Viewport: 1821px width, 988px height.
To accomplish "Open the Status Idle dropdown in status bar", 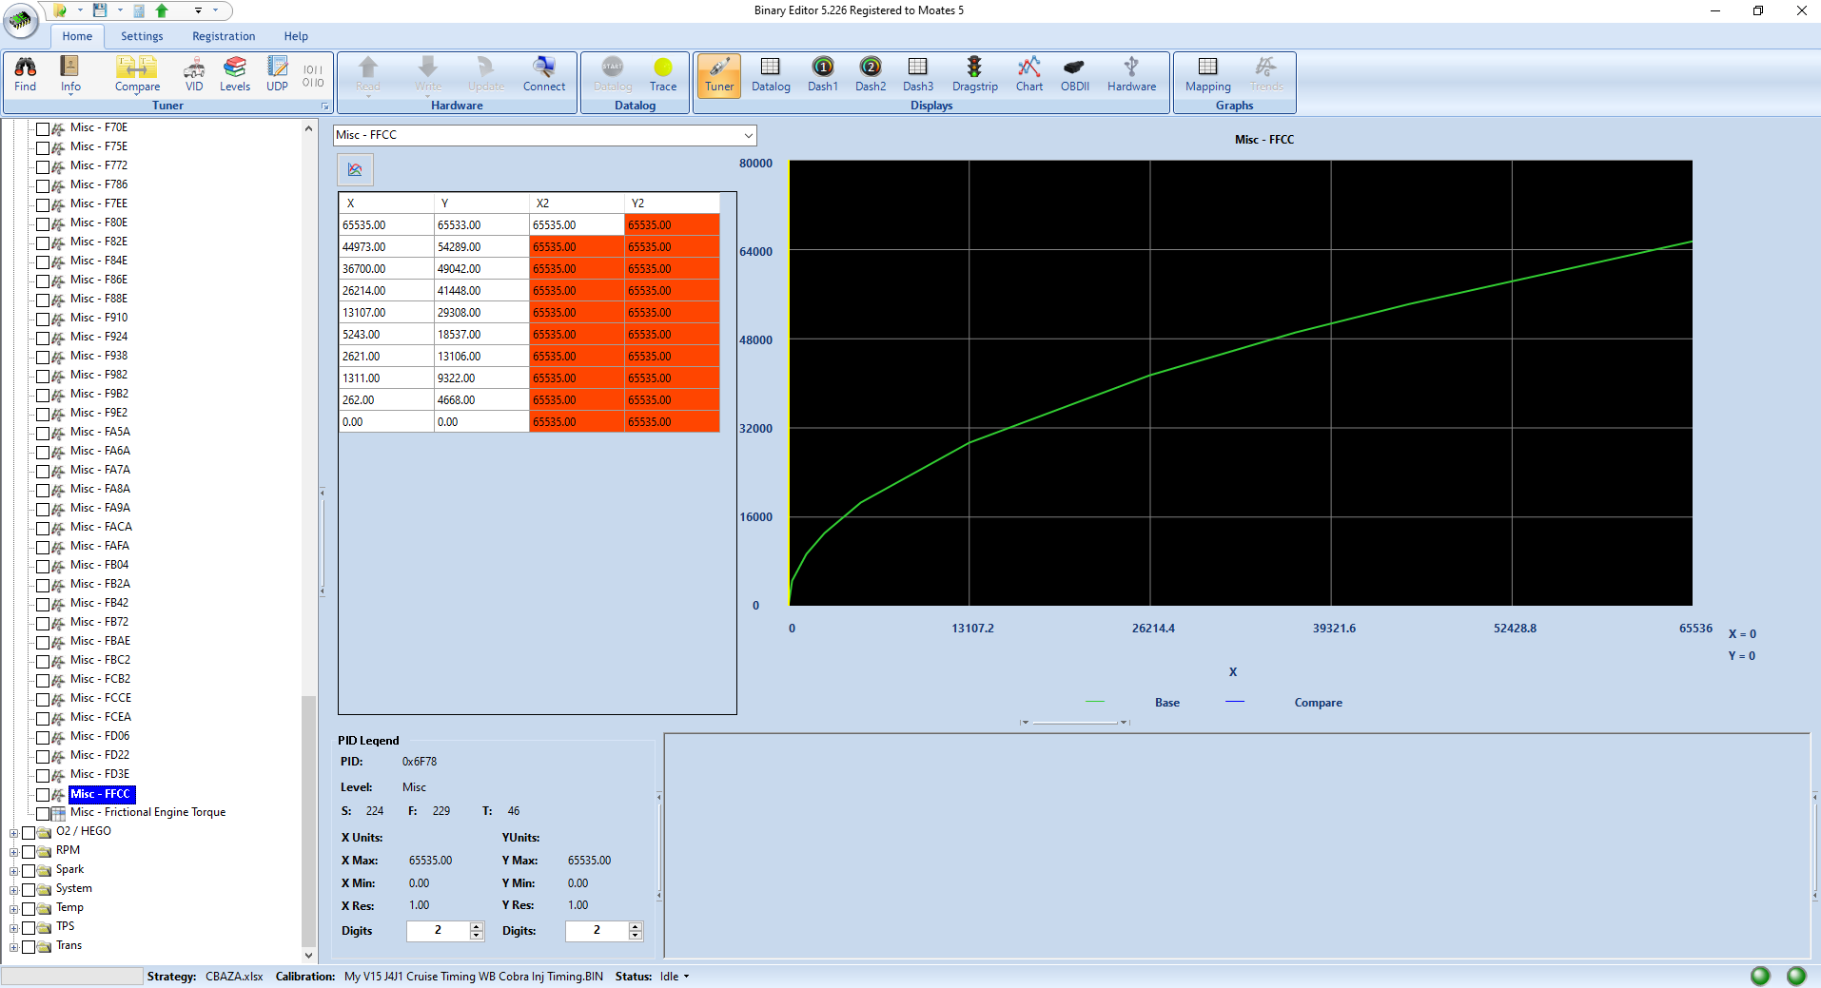I will point(686,977).
